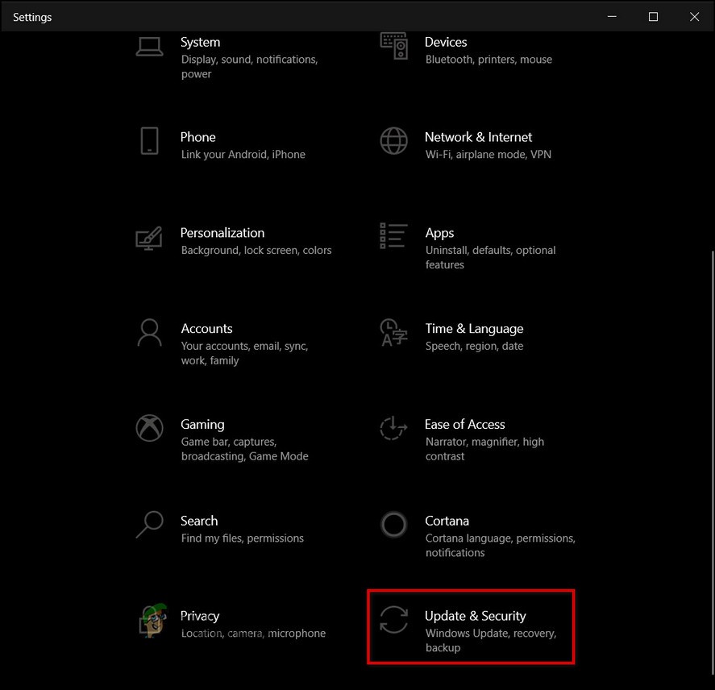Click the Accounts person icon

[150, 332]
